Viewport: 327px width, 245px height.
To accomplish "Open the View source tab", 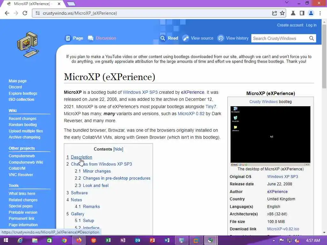I will (198, 38).
